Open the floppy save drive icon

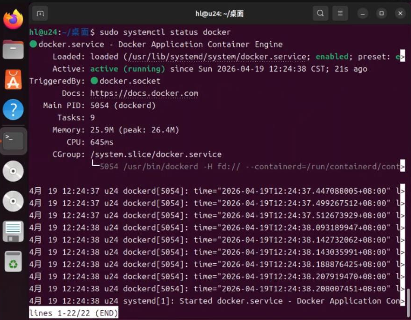(13, 231)
